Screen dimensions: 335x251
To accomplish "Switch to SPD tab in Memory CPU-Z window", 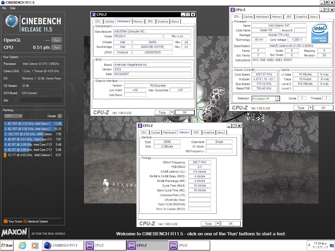I will (x=196, y=133).
